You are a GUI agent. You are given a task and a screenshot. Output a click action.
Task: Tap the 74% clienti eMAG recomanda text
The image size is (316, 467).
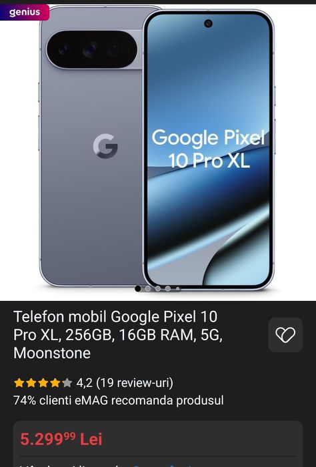click(119, 400)
